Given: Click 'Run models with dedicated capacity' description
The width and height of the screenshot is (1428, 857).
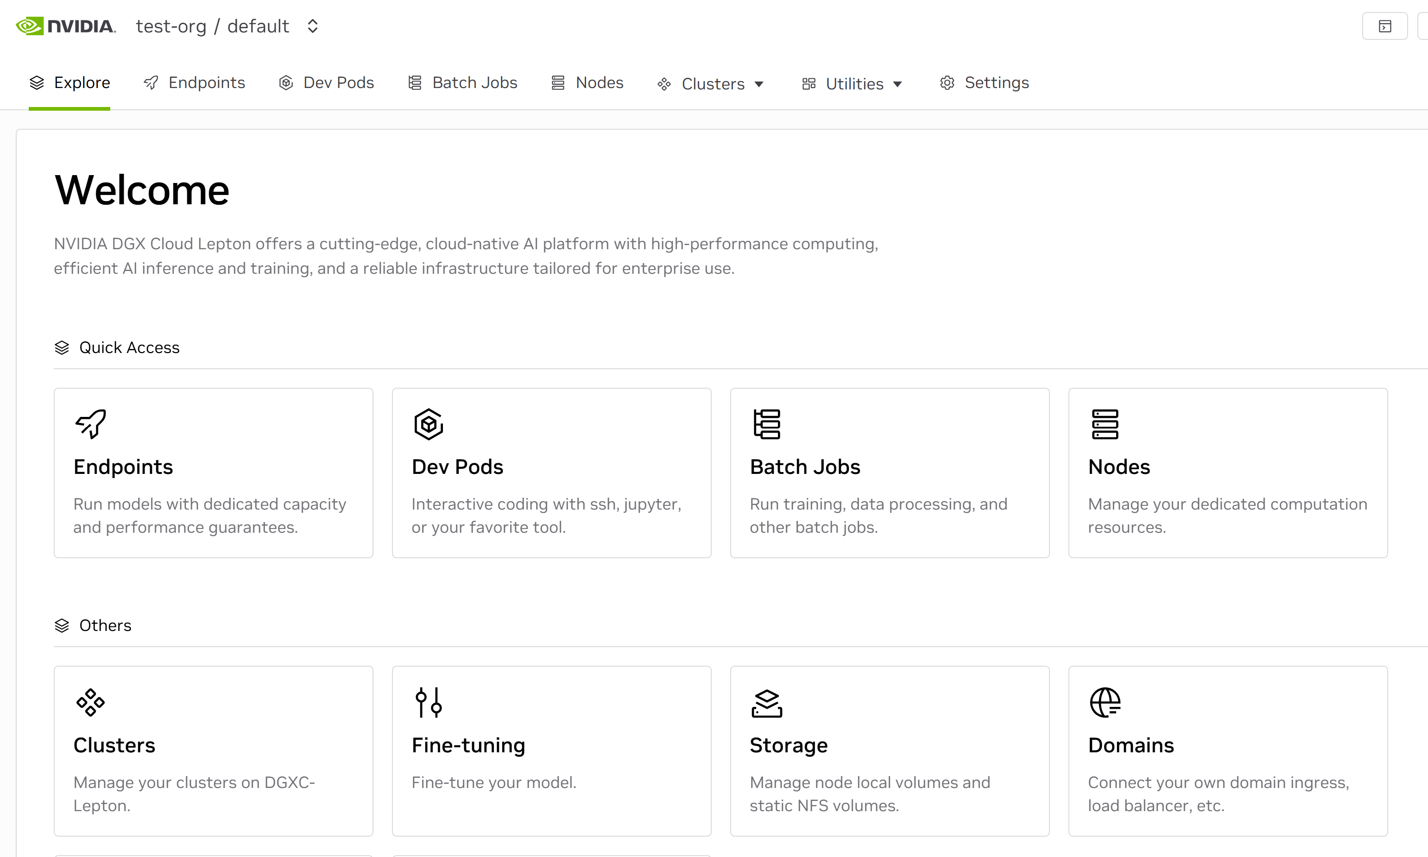Looking at the screenshot, I should coord(209,516).
